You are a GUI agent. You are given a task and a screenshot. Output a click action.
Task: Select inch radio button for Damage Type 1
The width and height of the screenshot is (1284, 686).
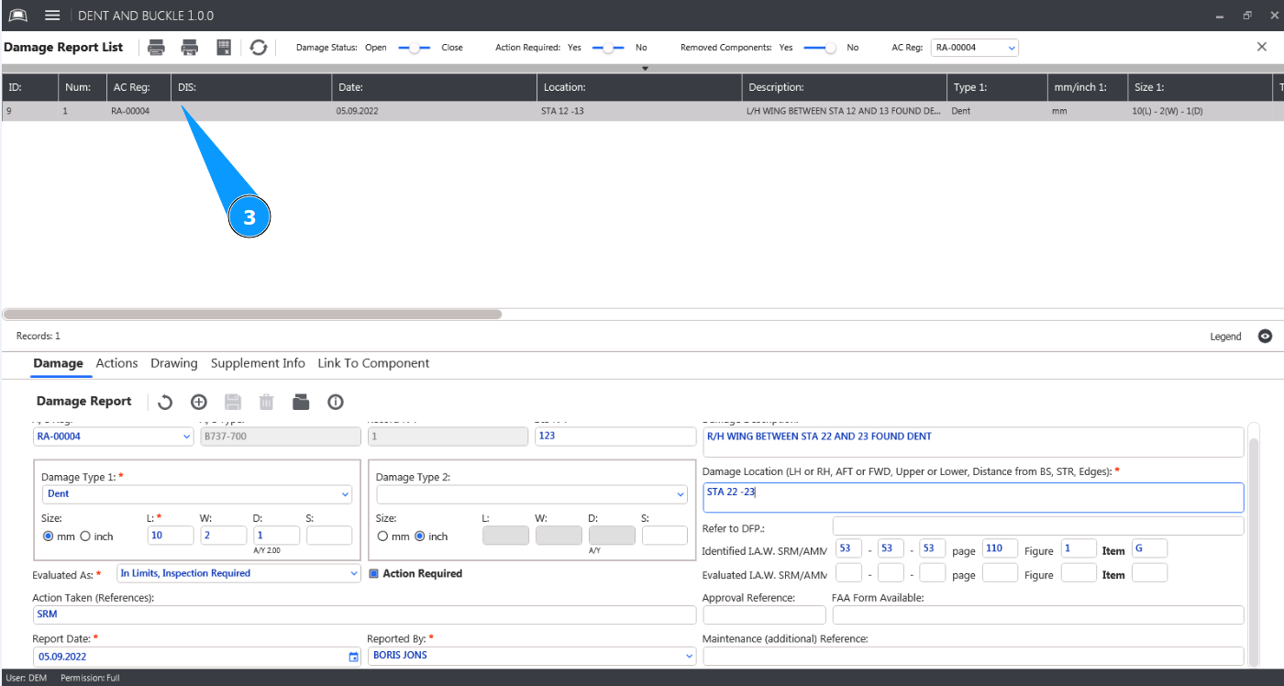(85, 537)
